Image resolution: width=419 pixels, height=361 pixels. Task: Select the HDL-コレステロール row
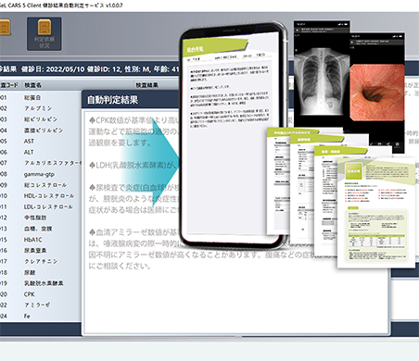coord(41,195)
